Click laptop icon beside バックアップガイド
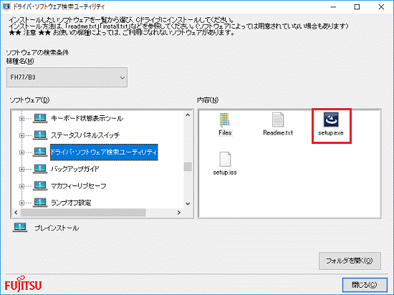Image resolution: width=394 pixels, height=295 pixels. (40, 169)
